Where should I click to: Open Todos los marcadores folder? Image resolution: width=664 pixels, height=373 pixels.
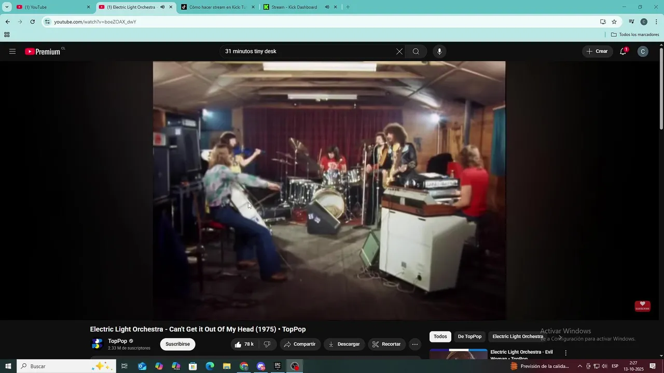tap(635, 35)
